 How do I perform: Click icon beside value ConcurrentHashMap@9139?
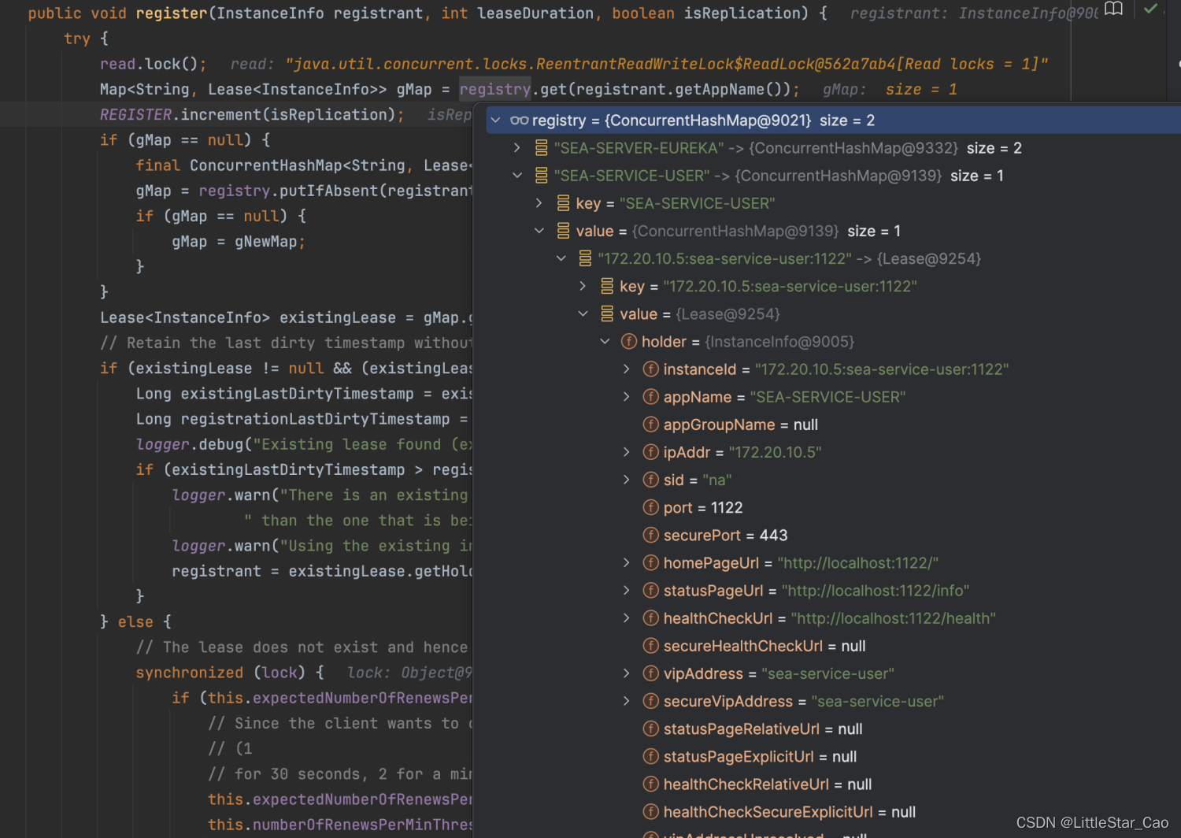(x=564, y=231)
